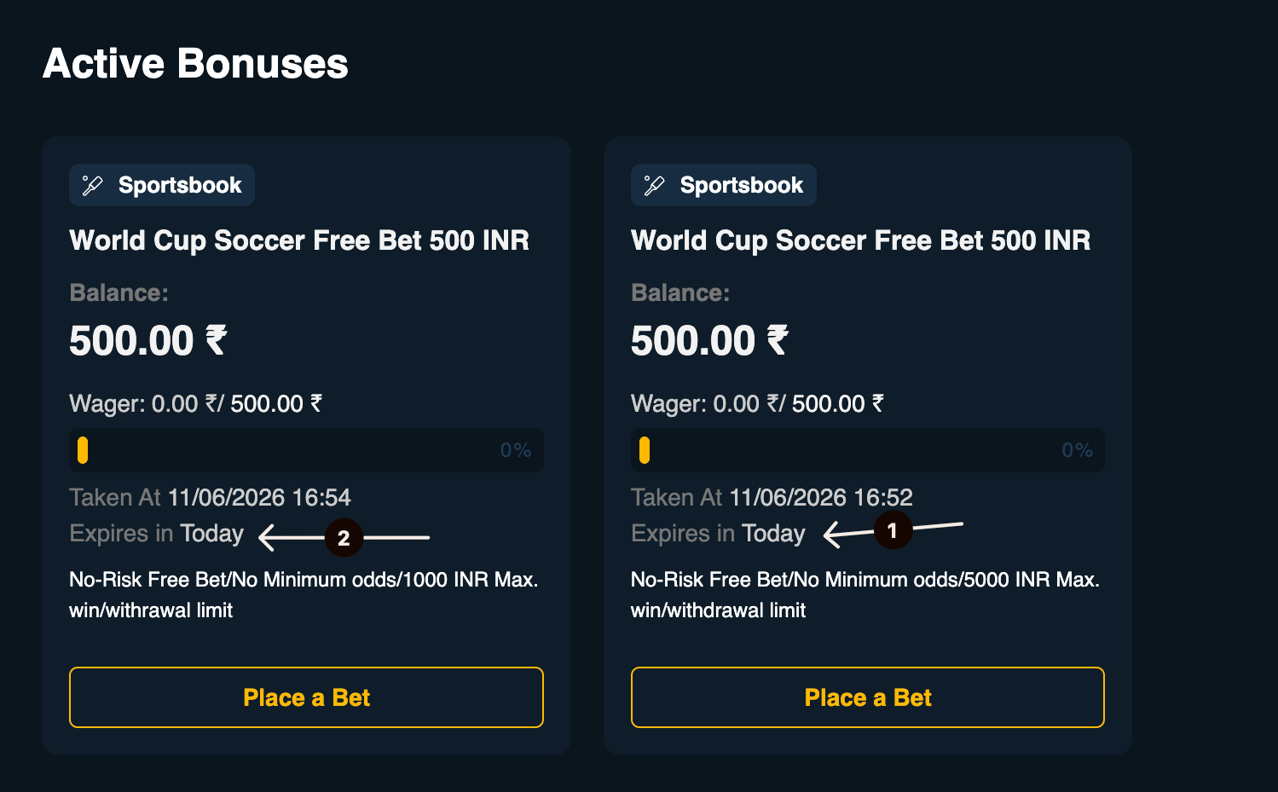Click the right card's wager progress bar
Image resolution: width=1278 pixels, height=792 pixels.
(868, 450)
